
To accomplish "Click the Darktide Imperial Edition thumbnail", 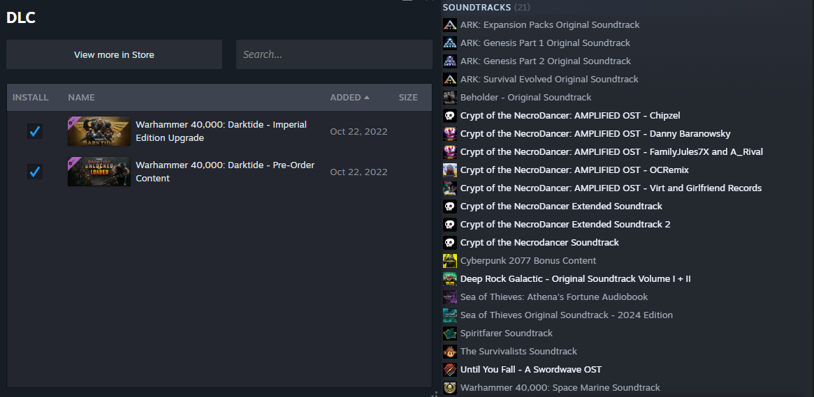I will (x=99, y=131).
